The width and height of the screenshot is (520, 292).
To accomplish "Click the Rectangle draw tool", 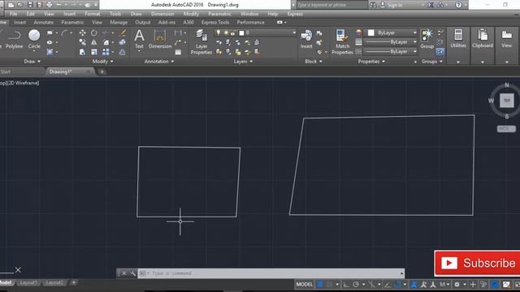I will [x=50, y=33].
